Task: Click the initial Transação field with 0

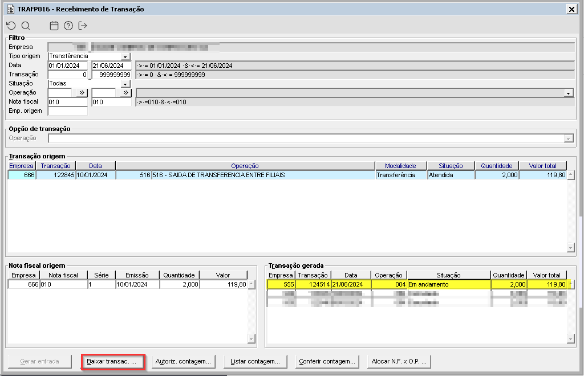Action: 68,75
